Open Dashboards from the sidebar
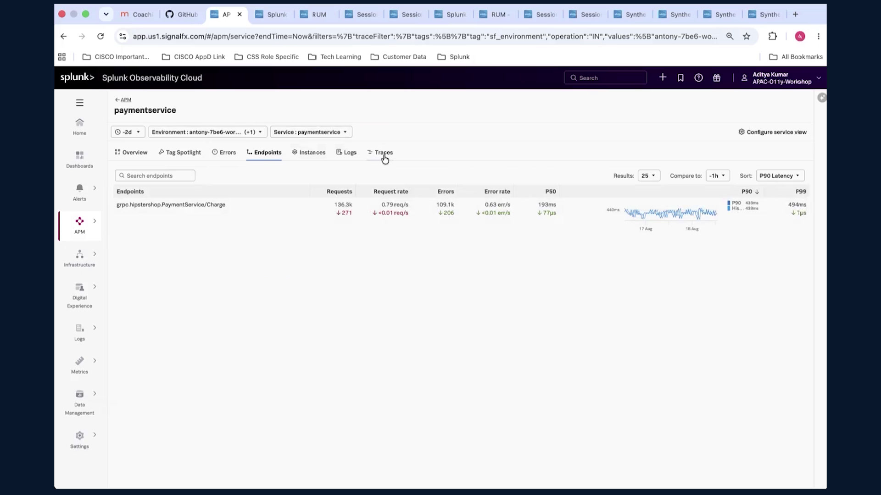Screen dimensions: 881x495 tap(79, 159)
